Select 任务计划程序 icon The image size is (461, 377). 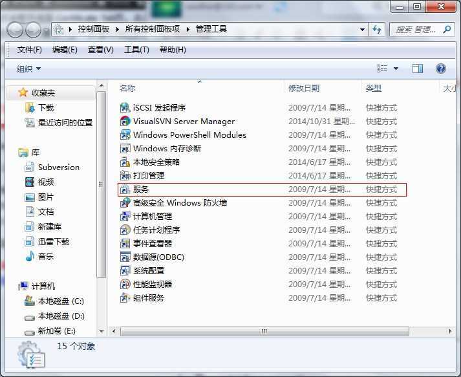pos(125,230)
